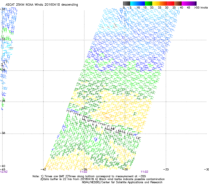The image size is (209, 184).
Task: Click the '-45' longitude axis label
Action: click(3, 169)
